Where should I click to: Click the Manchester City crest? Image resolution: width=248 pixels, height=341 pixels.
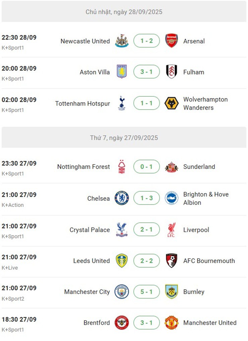(121, 292)
